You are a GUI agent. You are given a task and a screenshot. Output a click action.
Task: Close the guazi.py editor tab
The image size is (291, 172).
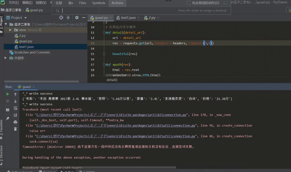[x=111, y=18]
